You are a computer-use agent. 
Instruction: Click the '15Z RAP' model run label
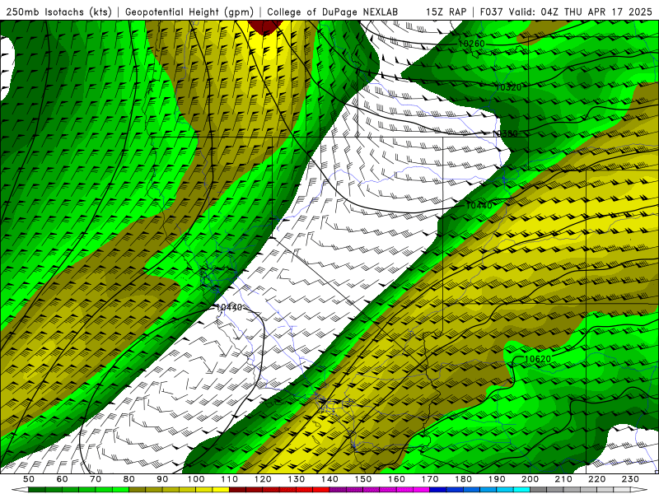446,12
